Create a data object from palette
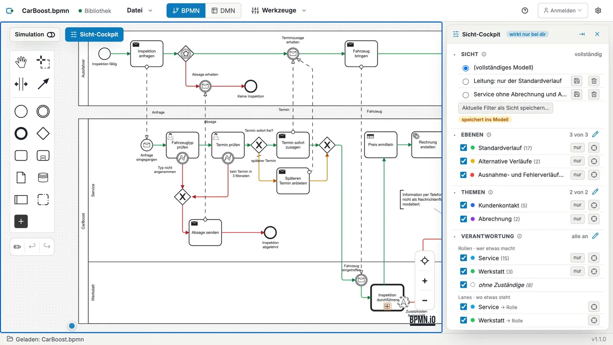613x345 pixels. (21, 178)
